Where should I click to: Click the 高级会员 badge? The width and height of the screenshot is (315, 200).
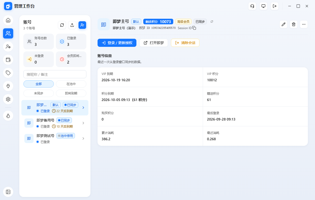click(x=183, y=22)
